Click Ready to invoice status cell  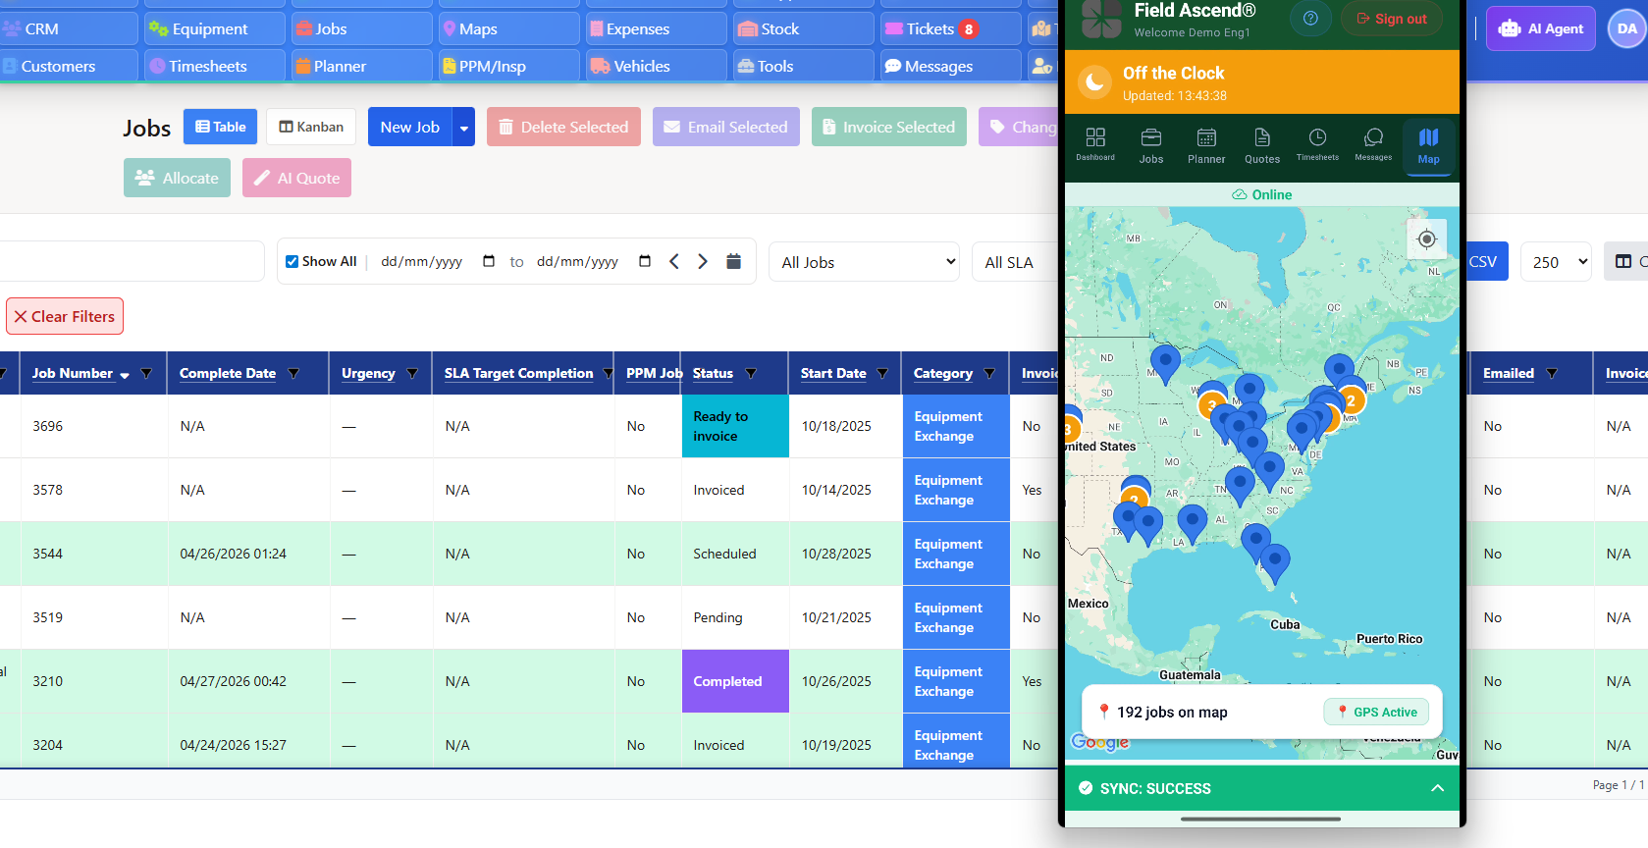click(x=735, y=426)
